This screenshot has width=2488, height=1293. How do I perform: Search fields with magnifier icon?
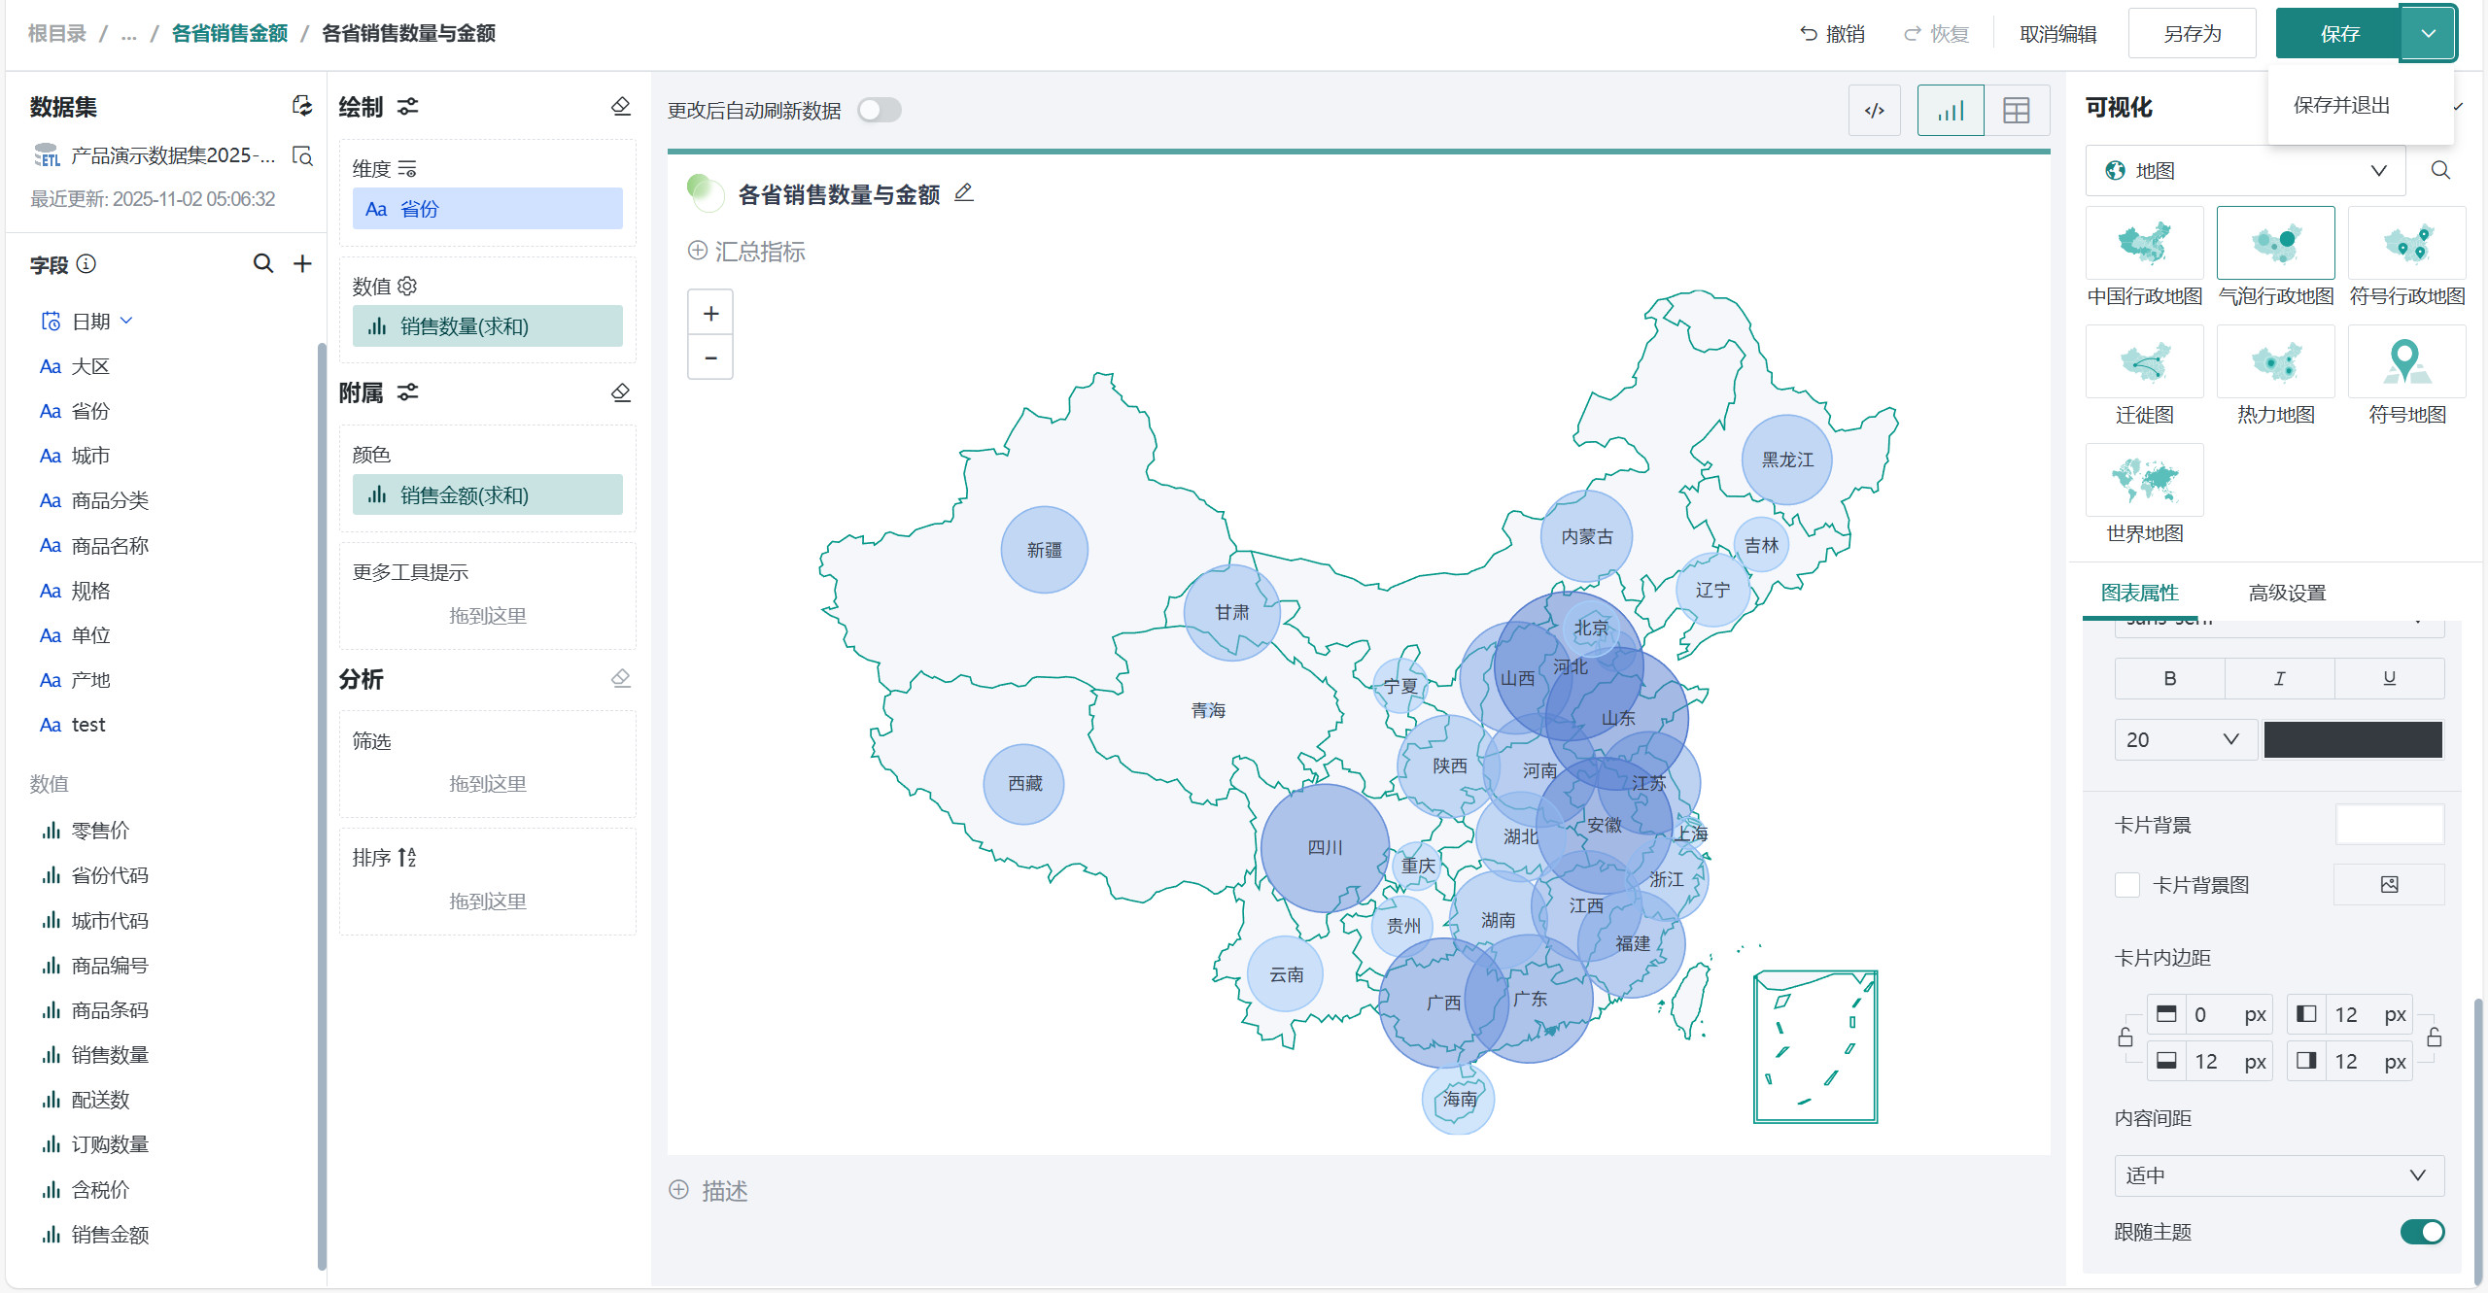263,263
